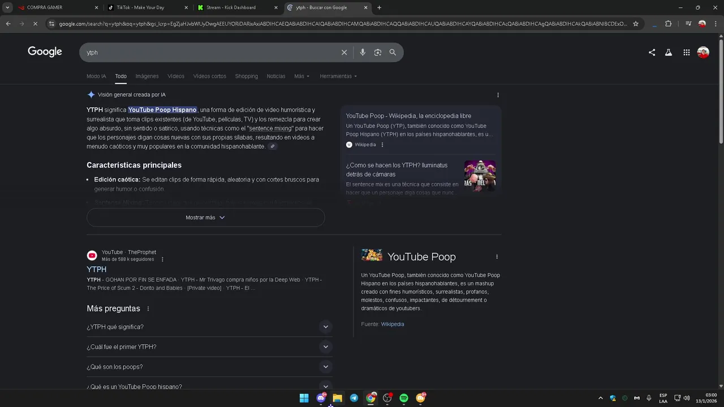
Task: Click the sentence mixing underlined term
Action: click(x=270, y=128)
